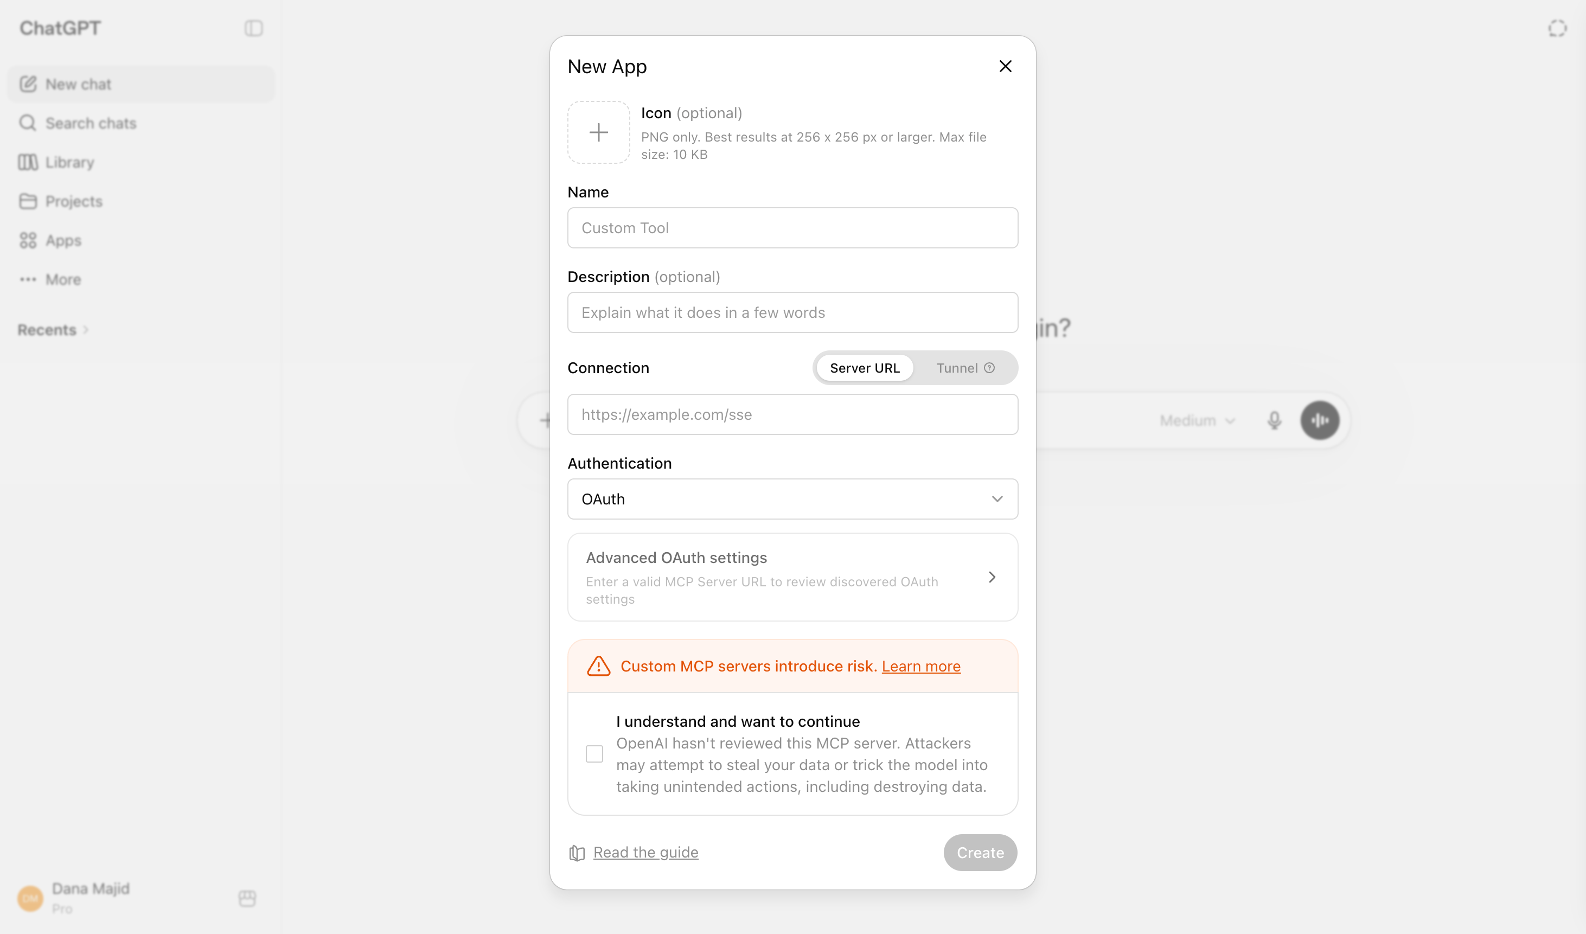
Task: Click the icon beside Dana Majid
Action: click(247, 898)
